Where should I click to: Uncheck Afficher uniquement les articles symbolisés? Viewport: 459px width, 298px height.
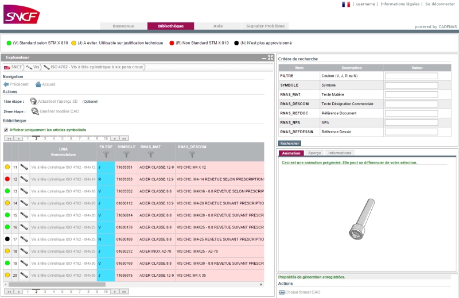pos(6,130)
